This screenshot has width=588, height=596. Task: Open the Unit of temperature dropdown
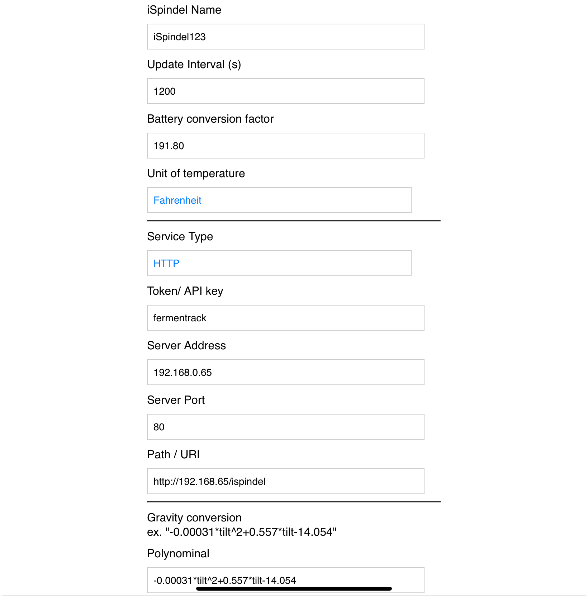pyautogui.click(x=279, y=200)
